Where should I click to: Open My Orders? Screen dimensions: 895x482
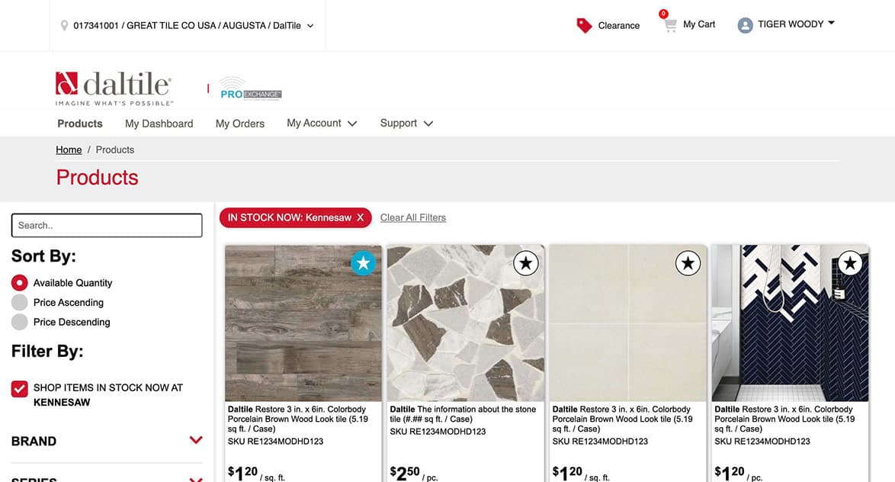pos(239,124)
